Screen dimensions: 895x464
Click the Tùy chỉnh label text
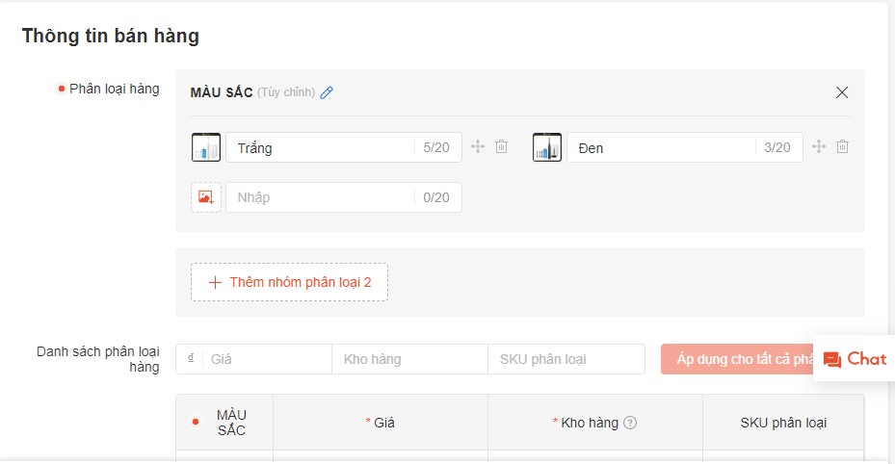286,92
